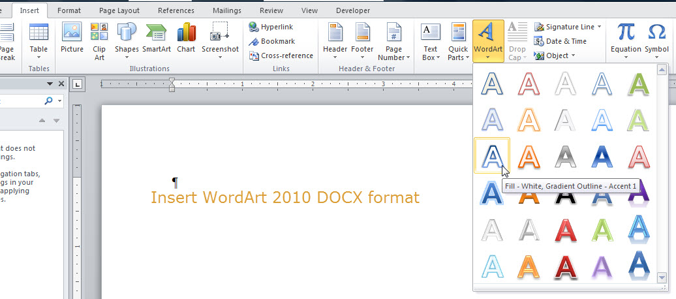Switch to the Format tab

[x=69, y=10]
